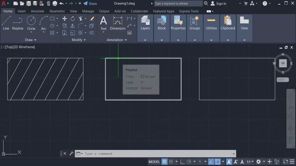Screen dimensions: 296x166
Task: Click the Multileader tool icon
Action: tap(129, 26)
